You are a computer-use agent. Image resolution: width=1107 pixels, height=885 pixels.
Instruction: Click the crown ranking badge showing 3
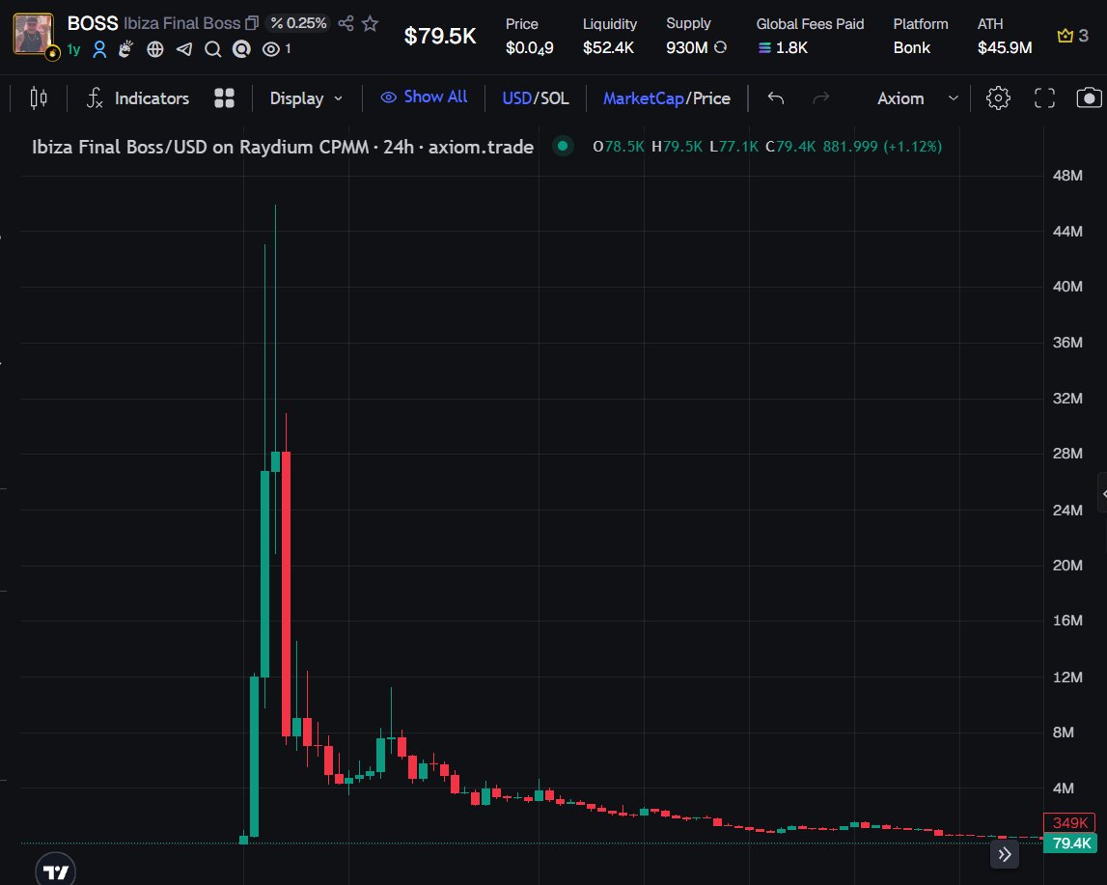point(1072,36)
